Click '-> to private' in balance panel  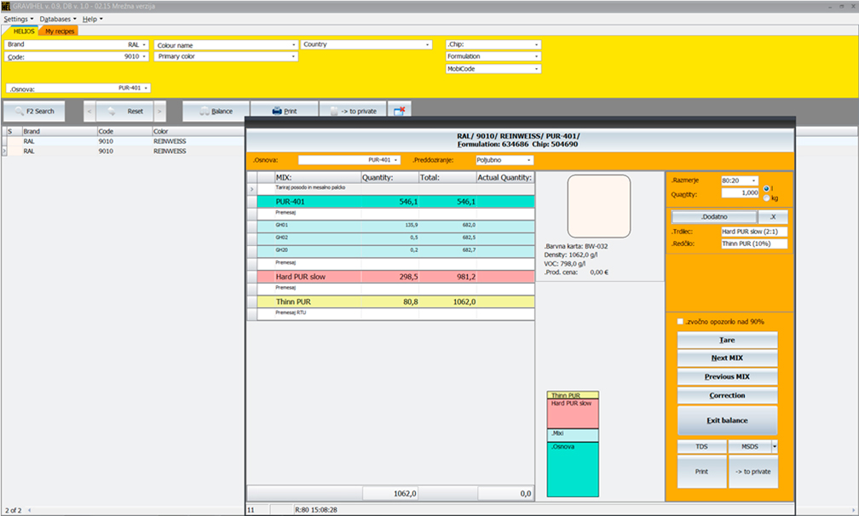[x=752, y=472]
